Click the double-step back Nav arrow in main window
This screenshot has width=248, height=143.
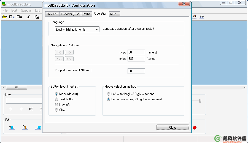[x=31, y=109]
